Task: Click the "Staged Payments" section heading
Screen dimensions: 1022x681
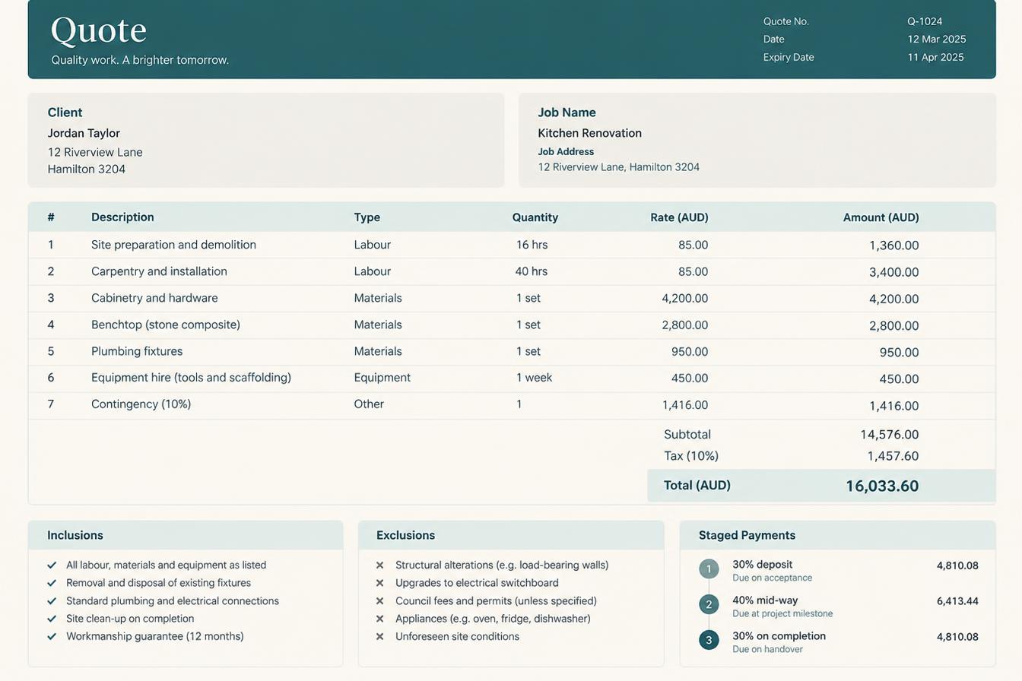Action: click(x=747, y=535)
